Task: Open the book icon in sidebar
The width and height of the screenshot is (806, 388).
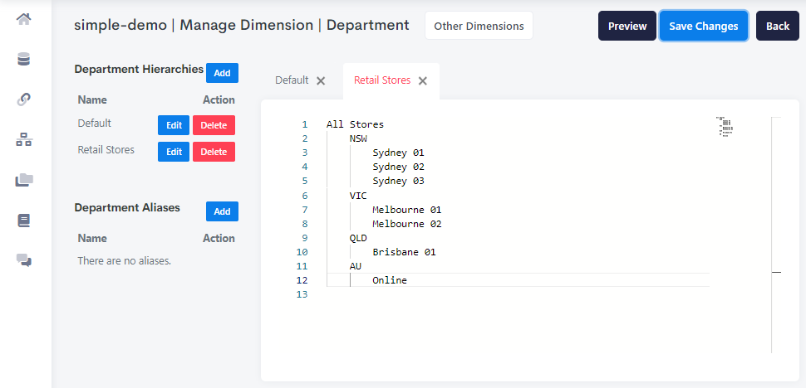Action: (x=23, y=221)
